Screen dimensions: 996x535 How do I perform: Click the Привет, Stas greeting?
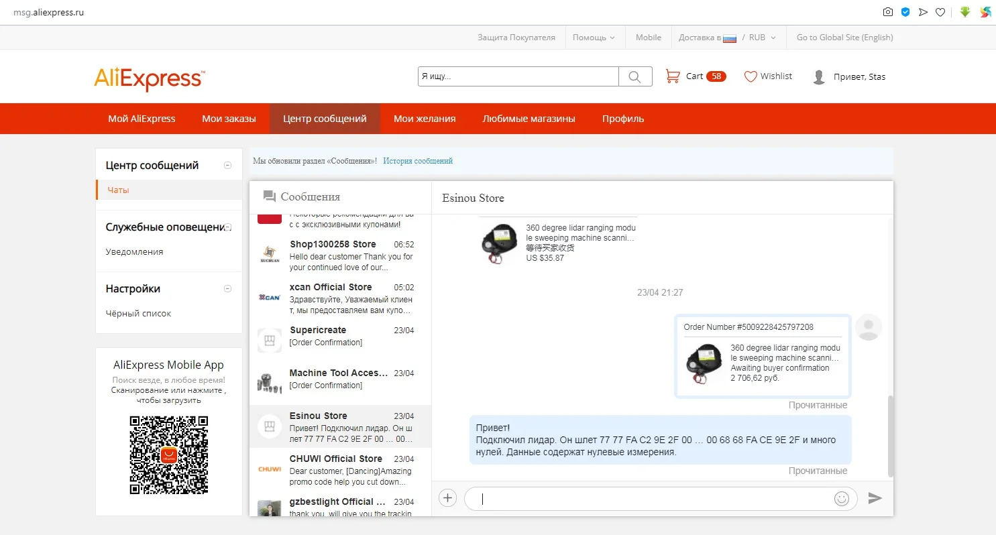click(859, 76)
